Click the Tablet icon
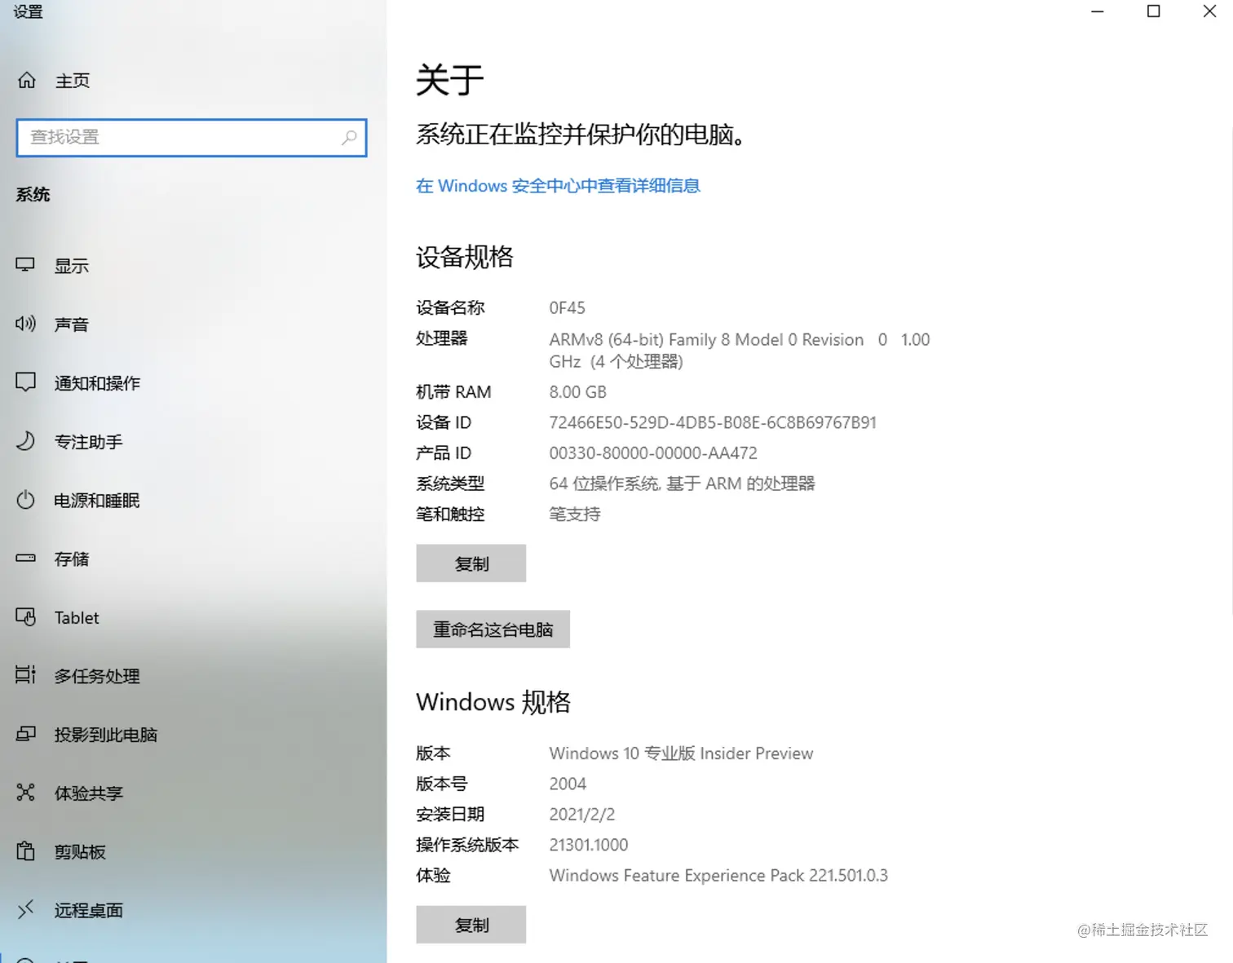This screenshot has width=1233, height=963. 25,617
